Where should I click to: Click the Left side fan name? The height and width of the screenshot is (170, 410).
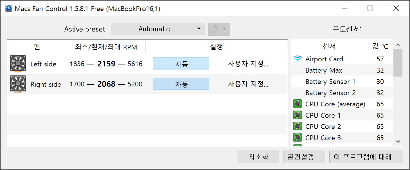coord(43,64)
